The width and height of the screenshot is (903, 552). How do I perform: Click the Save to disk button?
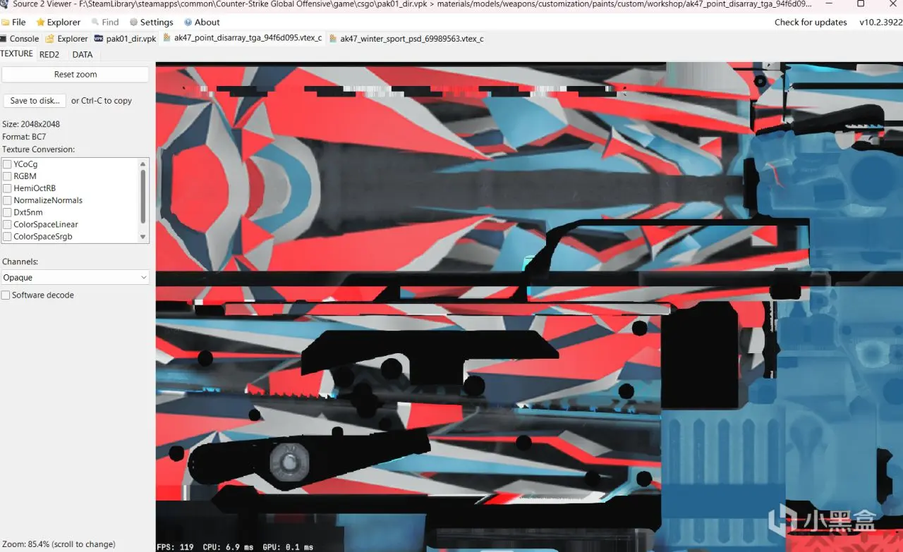click(x=35, y=101)
